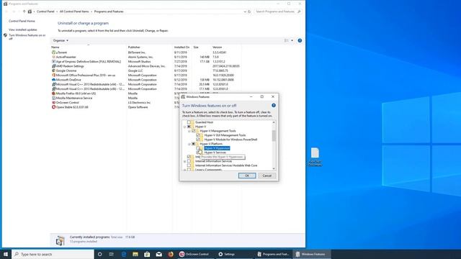Click the help icon in Programs and Features toolbar
Screen dimensions: 461x259
point(300,40)
